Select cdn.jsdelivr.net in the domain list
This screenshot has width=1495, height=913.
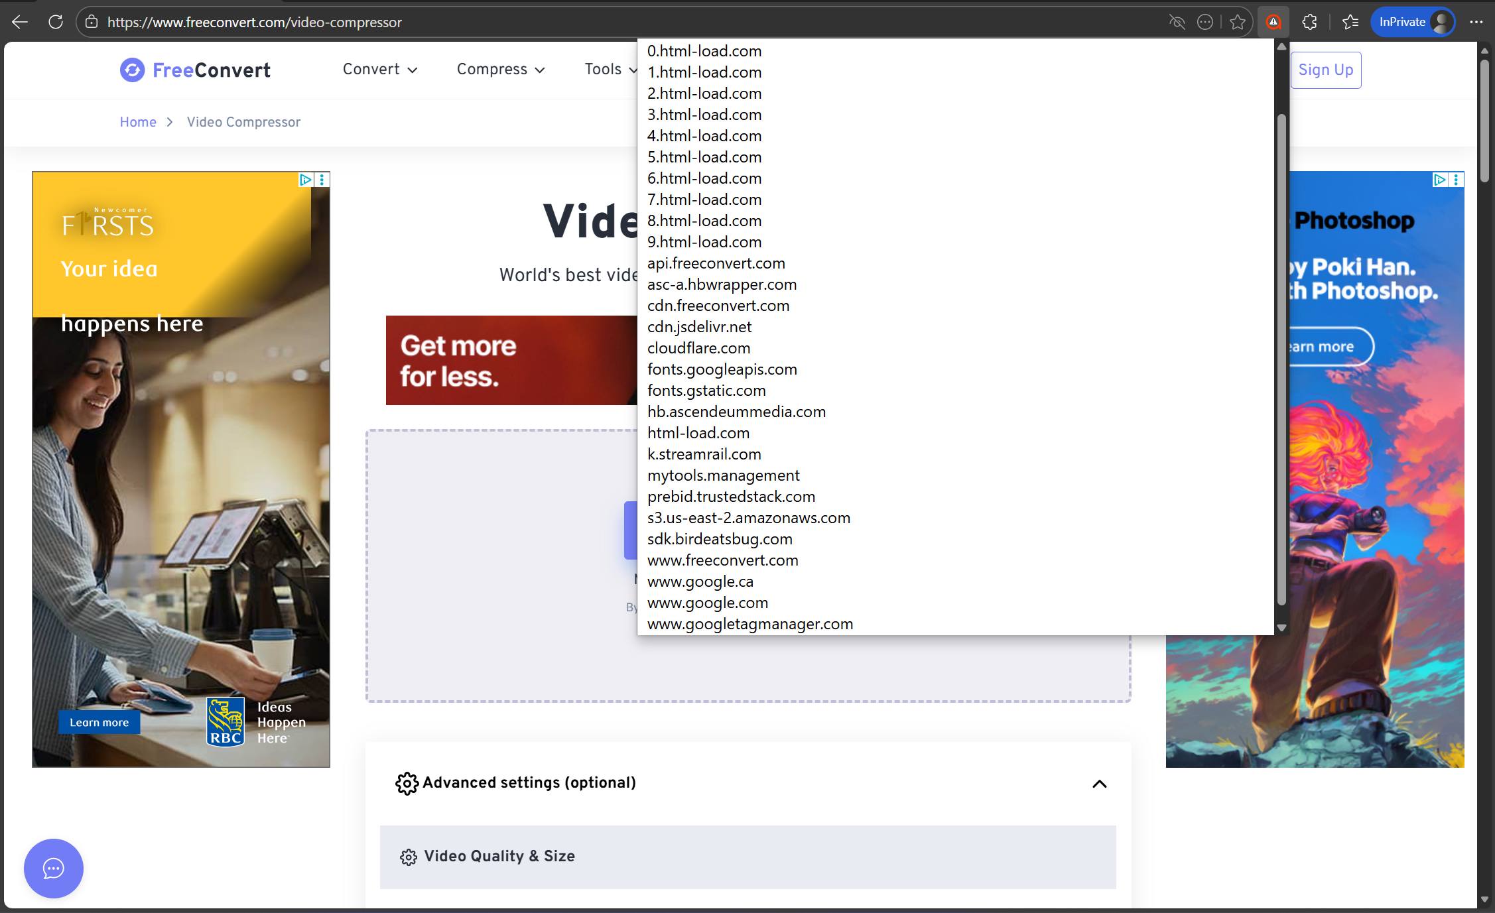coord(699,327)
